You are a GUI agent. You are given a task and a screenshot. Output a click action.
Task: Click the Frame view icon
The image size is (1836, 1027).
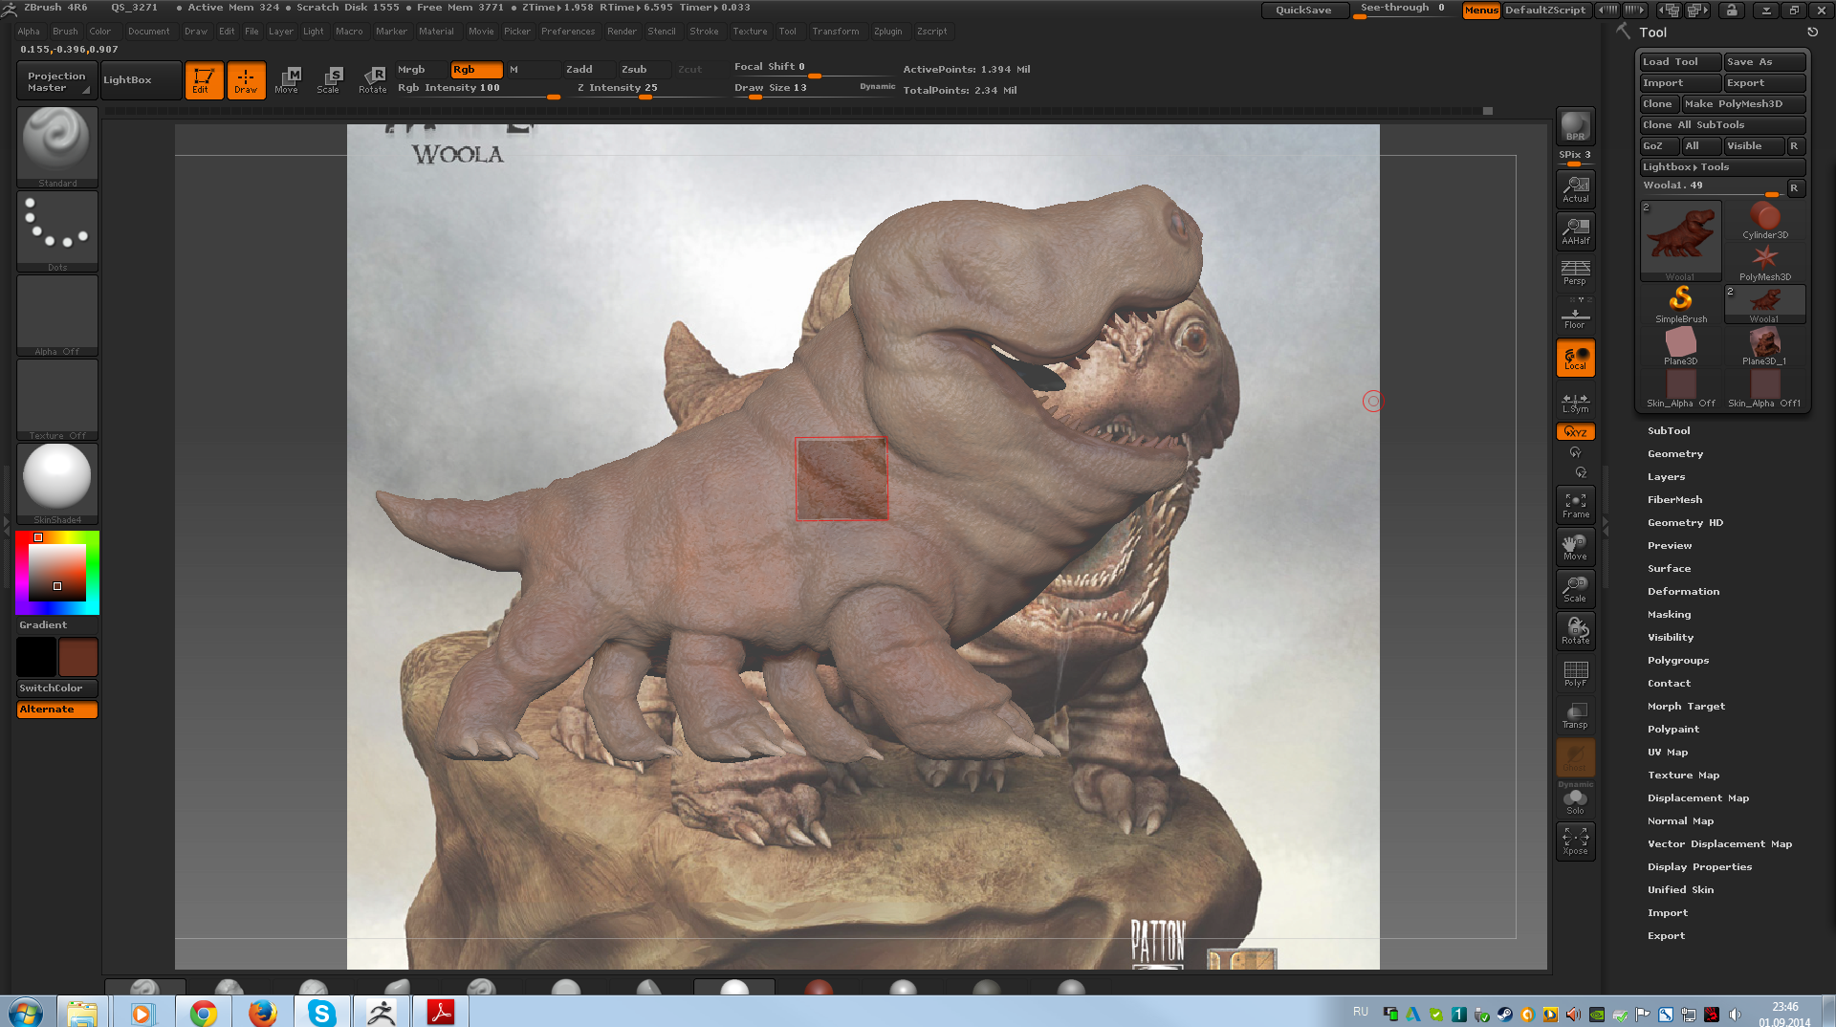(1575, 505)
